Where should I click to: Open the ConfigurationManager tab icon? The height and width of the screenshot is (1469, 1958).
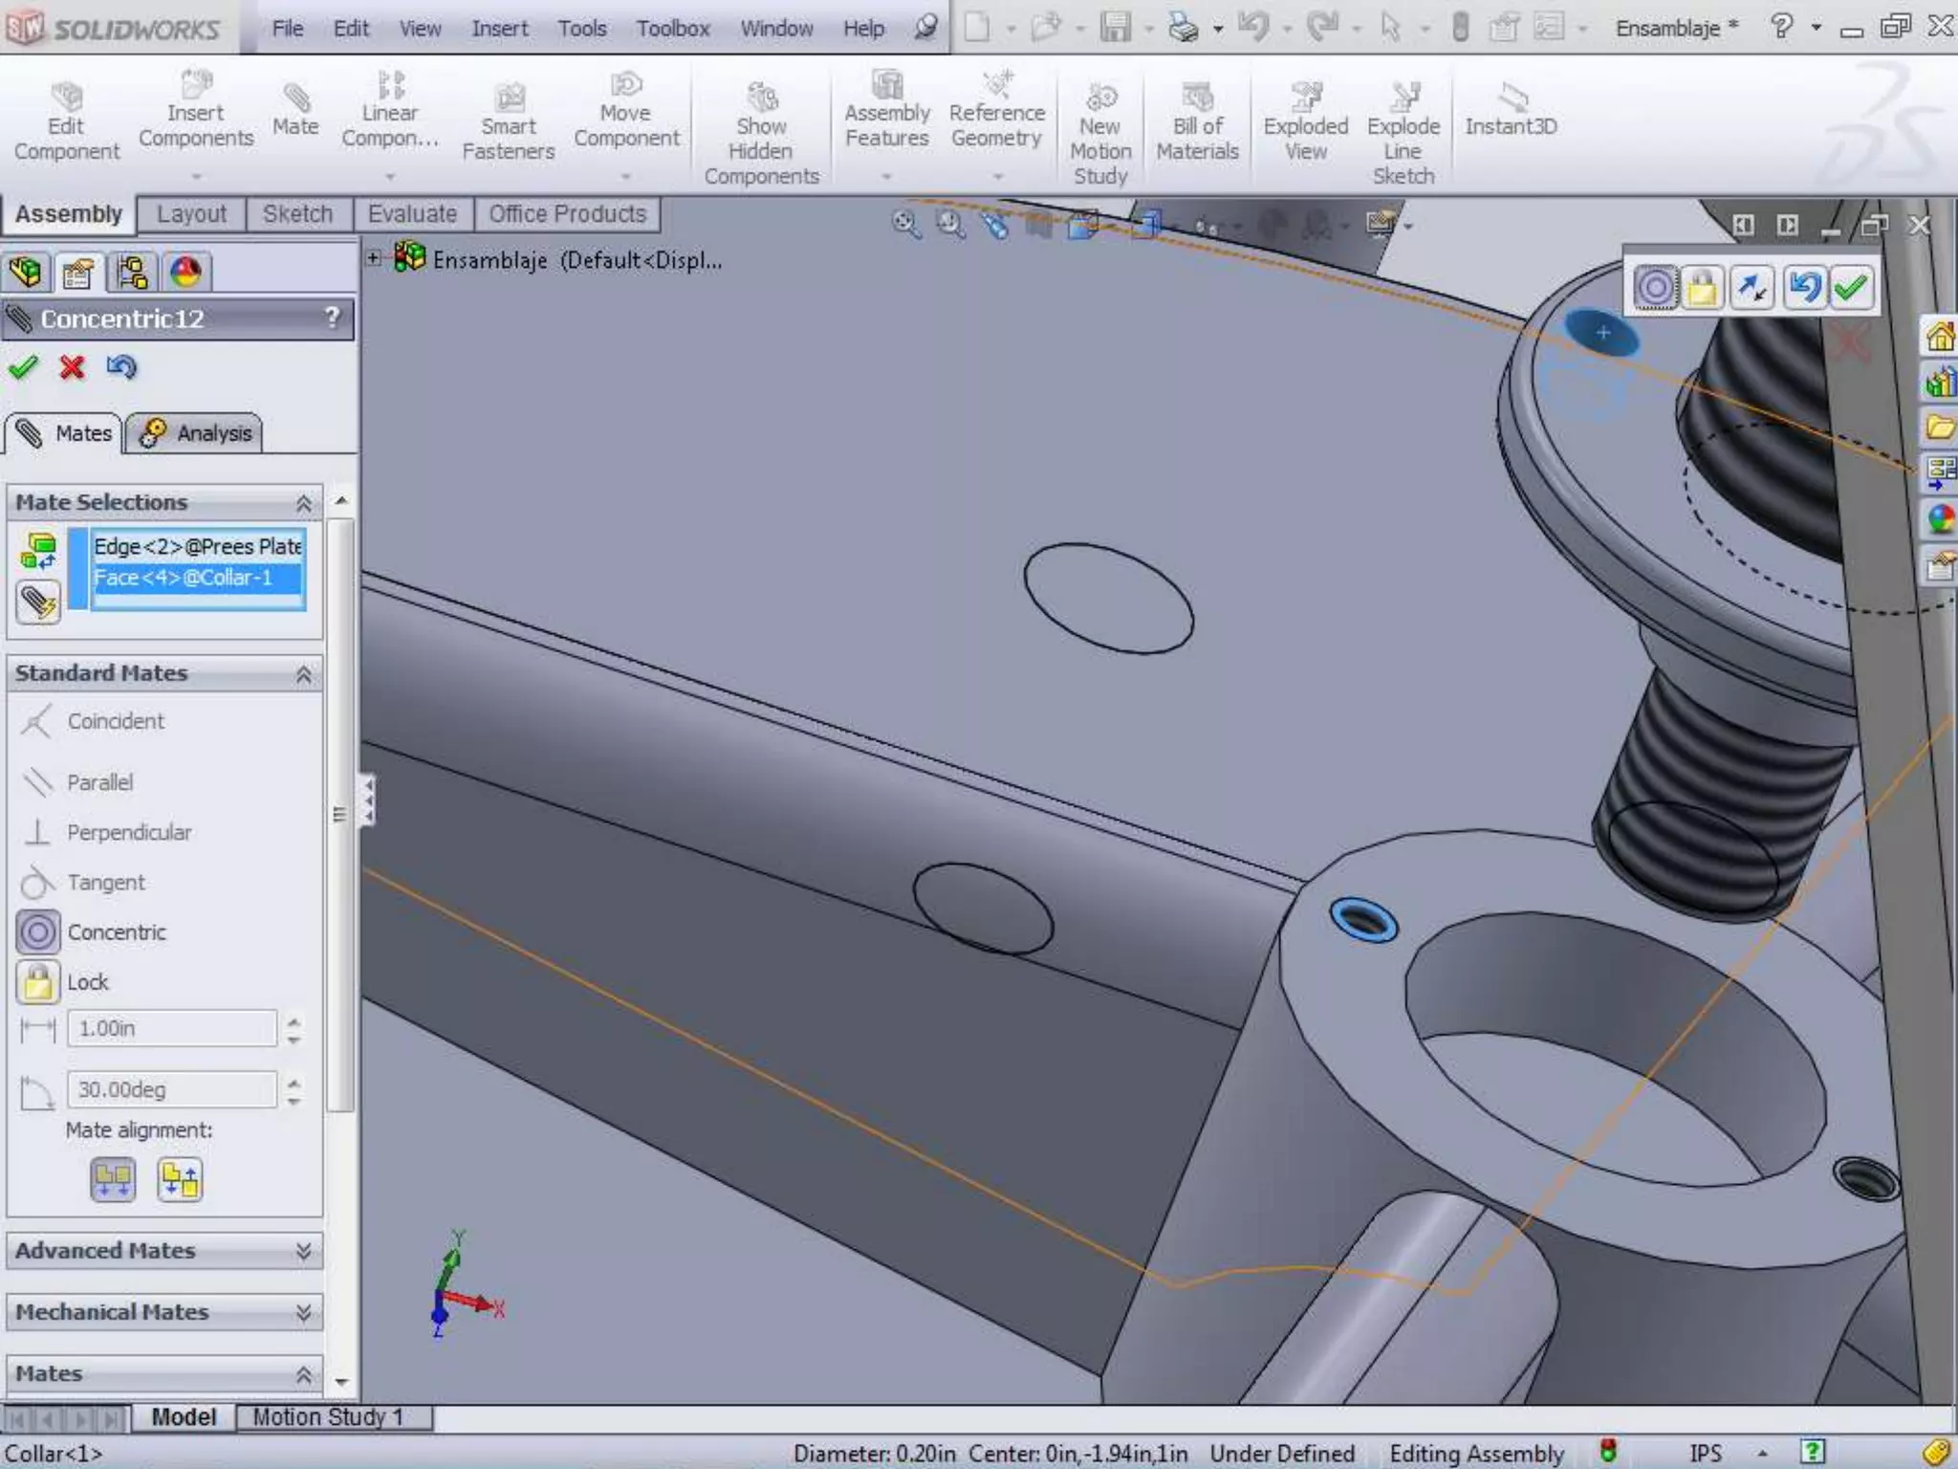[131, 274]
